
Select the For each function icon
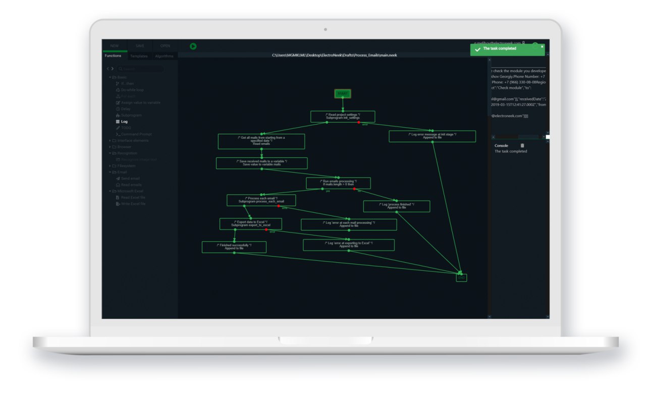[x=118, y=96]
